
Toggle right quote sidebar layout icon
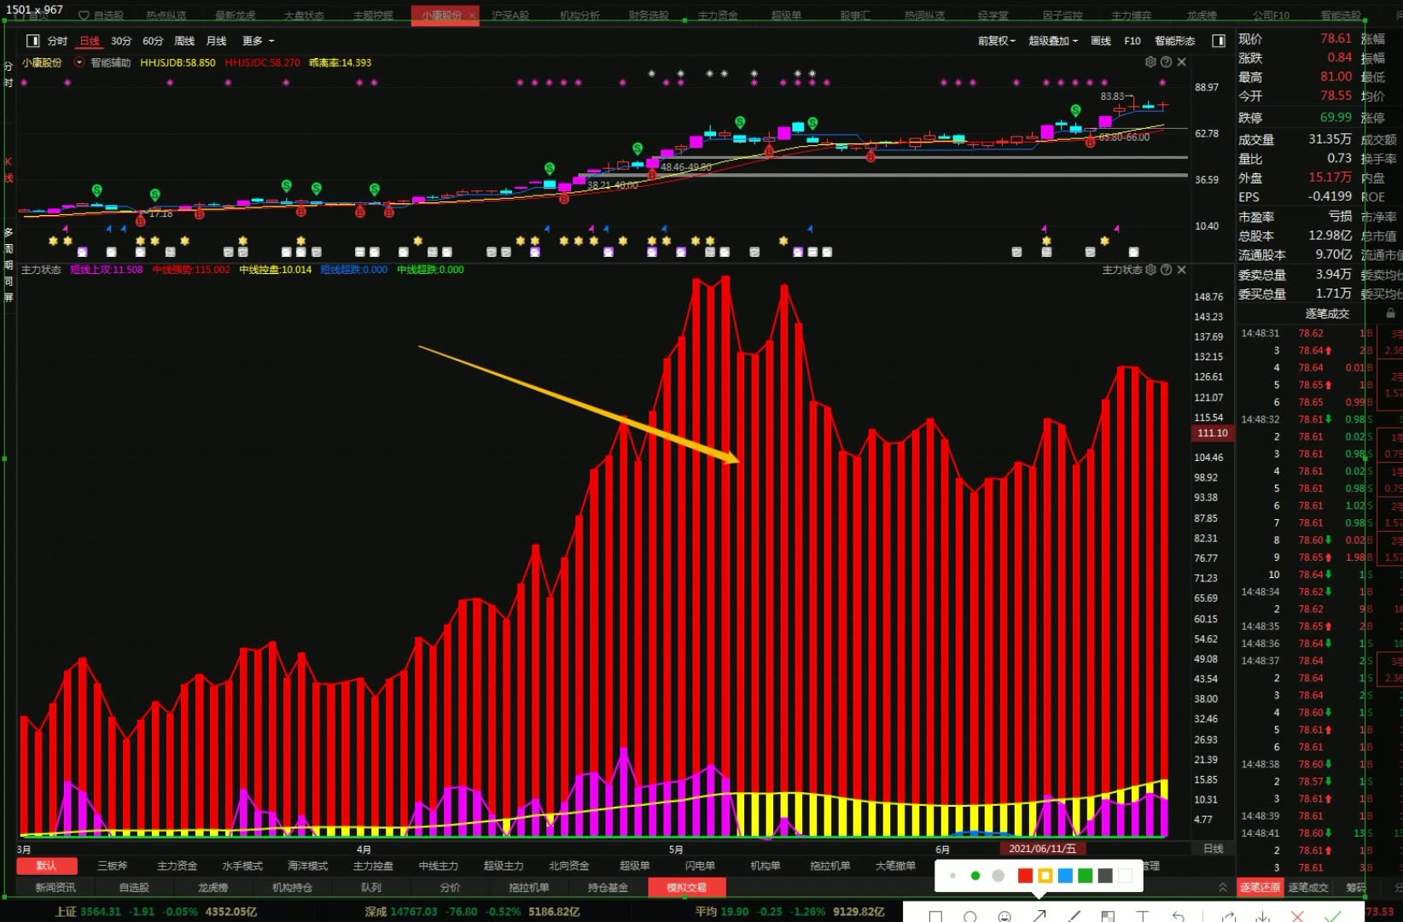[1219, 41]
